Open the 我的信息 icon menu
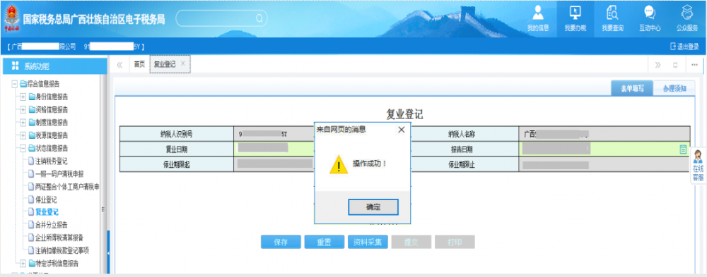The height and width of the screenshot is (277, 707). (x=538, y=19)
